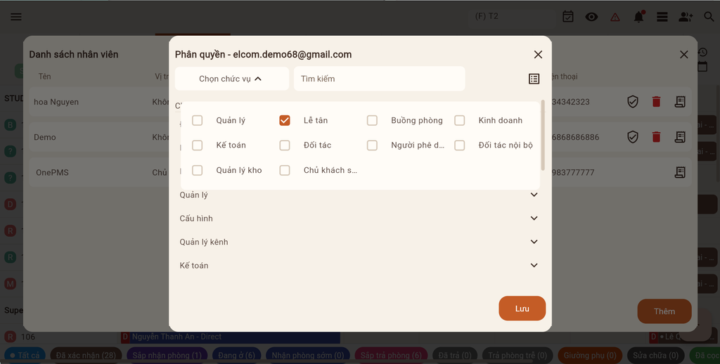Open the notifications bell

pyautogui.click(x=638, y=17)
